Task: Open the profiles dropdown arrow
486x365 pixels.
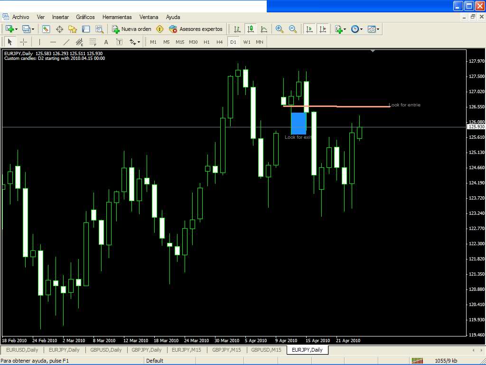Action: pyautogui.click(x=33, y=29)
